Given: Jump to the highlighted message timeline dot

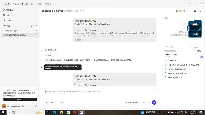Looking at the screenshot, I should tap(42, 67).
